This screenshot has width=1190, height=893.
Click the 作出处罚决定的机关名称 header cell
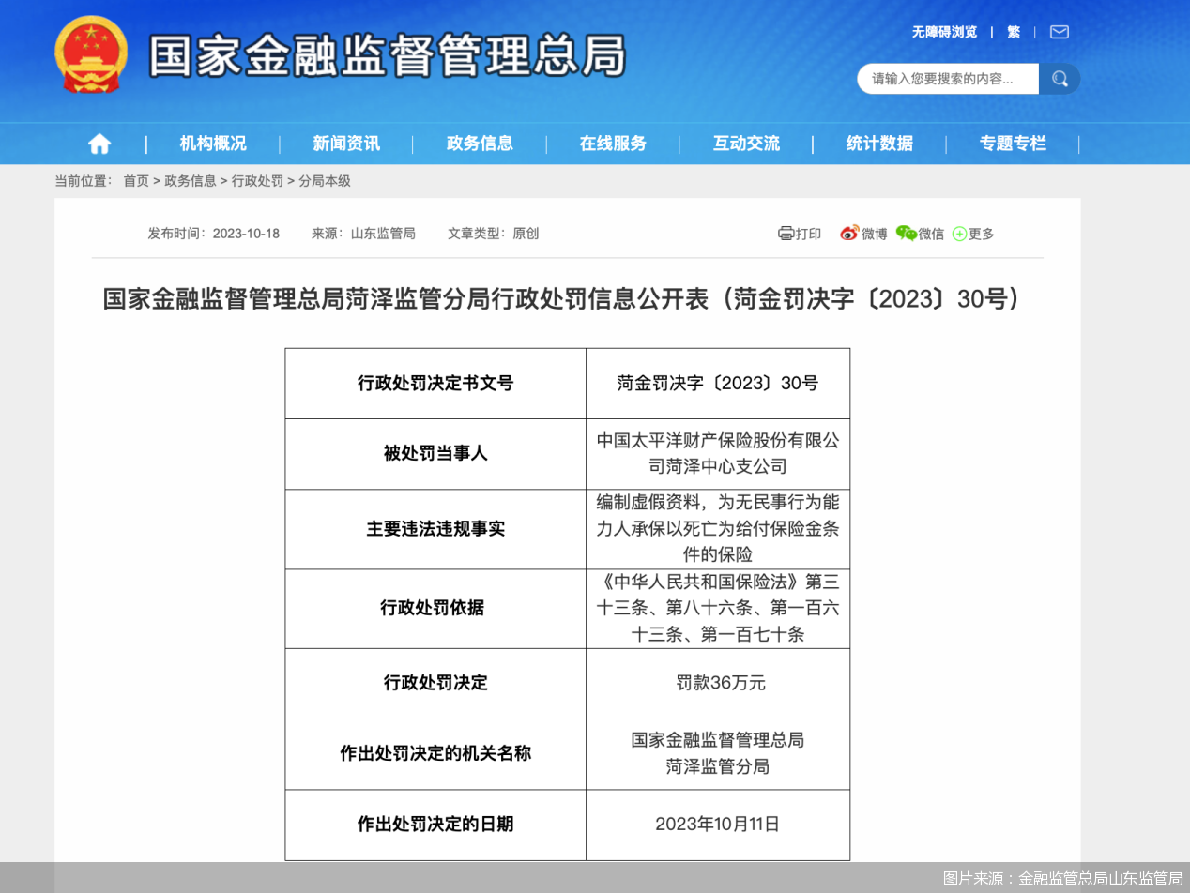coord(435,753)
